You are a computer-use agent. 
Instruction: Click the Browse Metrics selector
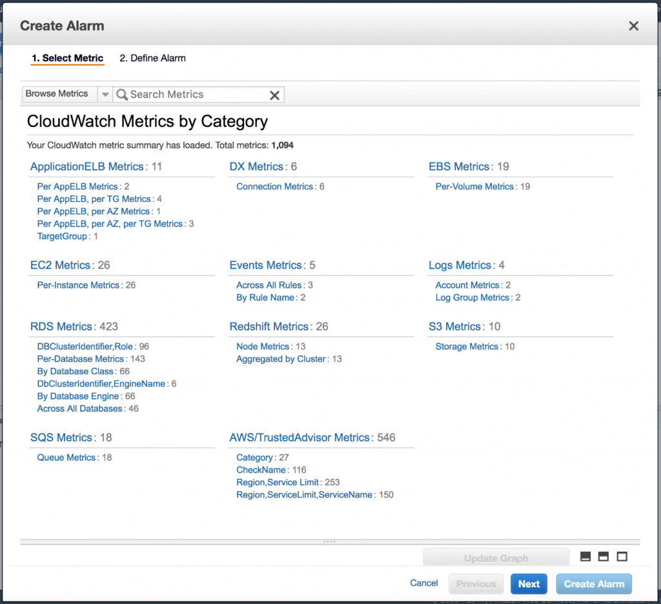point(59,94)
